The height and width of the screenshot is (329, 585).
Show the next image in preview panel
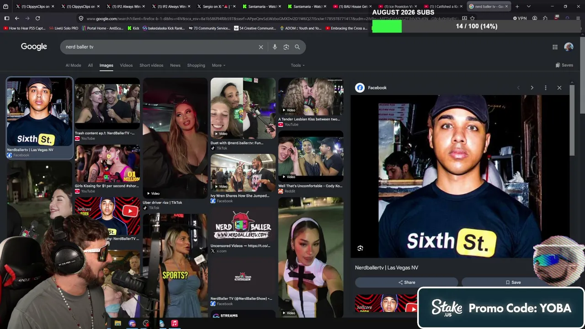532,88
